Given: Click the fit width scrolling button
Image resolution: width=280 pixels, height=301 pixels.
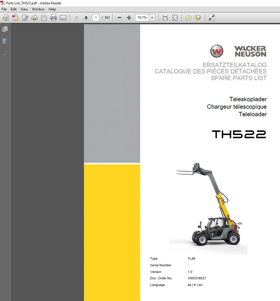Looking at the screenshot, I should pyautogui.click(x=165, y=18).
